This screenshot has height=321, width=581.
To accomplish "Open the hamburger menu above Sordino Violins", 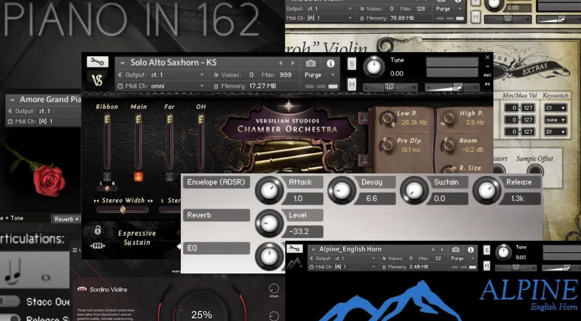I will pyautogui.click(x=75, y=250).
